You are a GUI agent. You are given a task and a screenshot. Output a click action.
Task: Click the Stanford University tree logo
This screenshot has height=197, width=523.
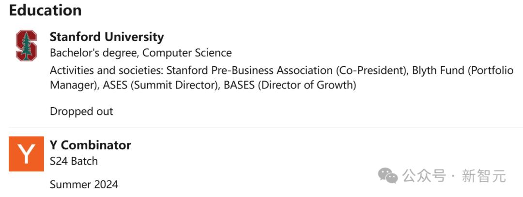click(x=26, y=45)
